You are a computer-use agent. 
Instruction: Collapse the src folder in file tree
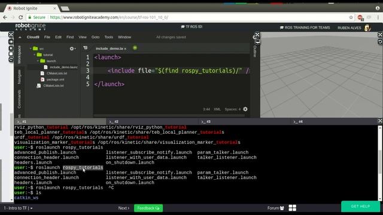click(x=31, y=48)
